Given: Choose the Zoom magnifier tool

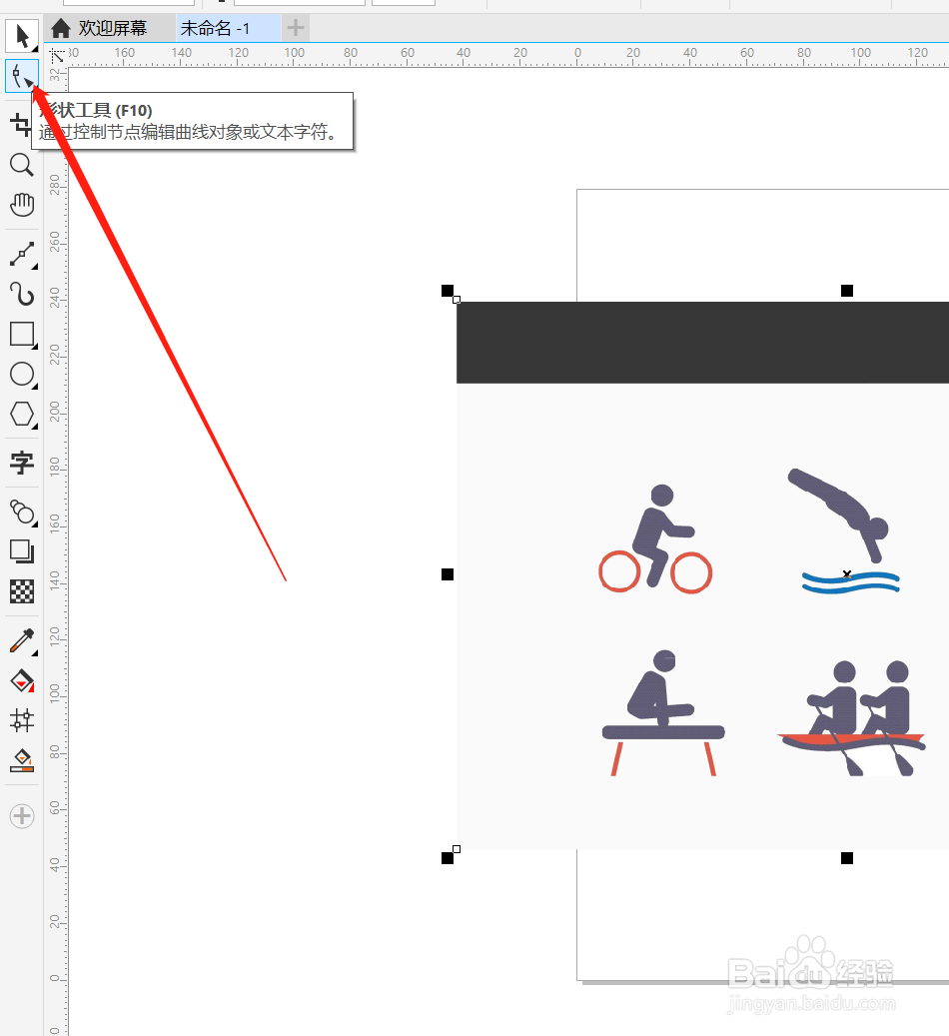Looking at the screenshot, I should pyautogui.click(x=22, y=165).
